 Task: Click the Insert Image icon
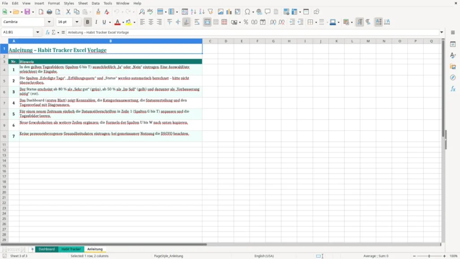click(x=221, y=12)
